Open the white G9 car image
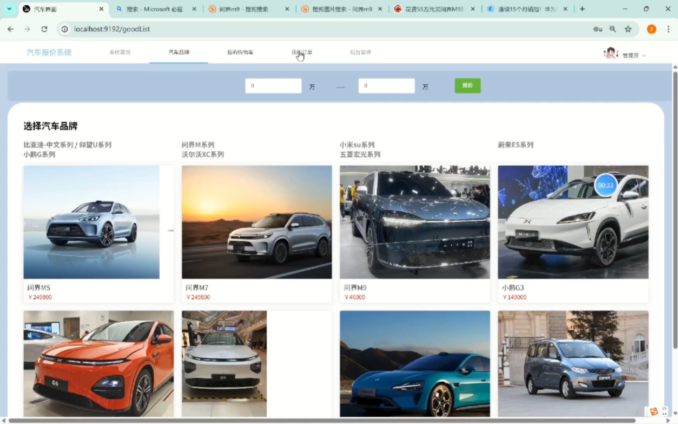The image size is (678, 424). 224,364
